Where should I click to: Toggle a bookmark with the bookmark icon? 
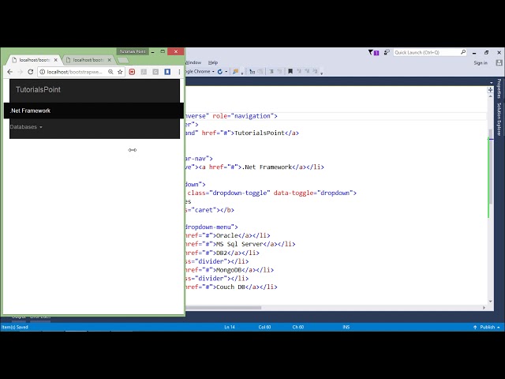[x=290, y=71]
